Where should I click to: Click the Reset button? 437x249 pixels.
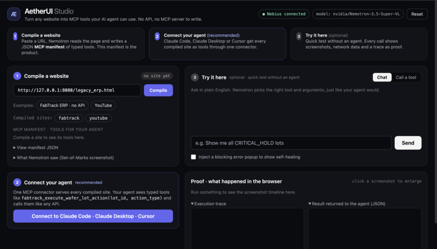tap(417, 14)
